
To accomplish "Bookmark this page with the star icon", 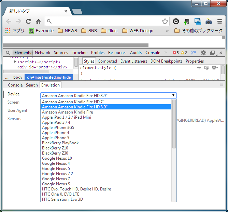I will 165,22.
